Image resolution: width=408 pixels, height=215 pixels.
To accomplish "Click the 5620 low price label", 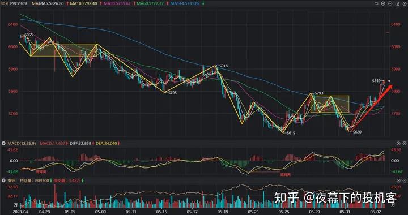I will tap(357, 132).
